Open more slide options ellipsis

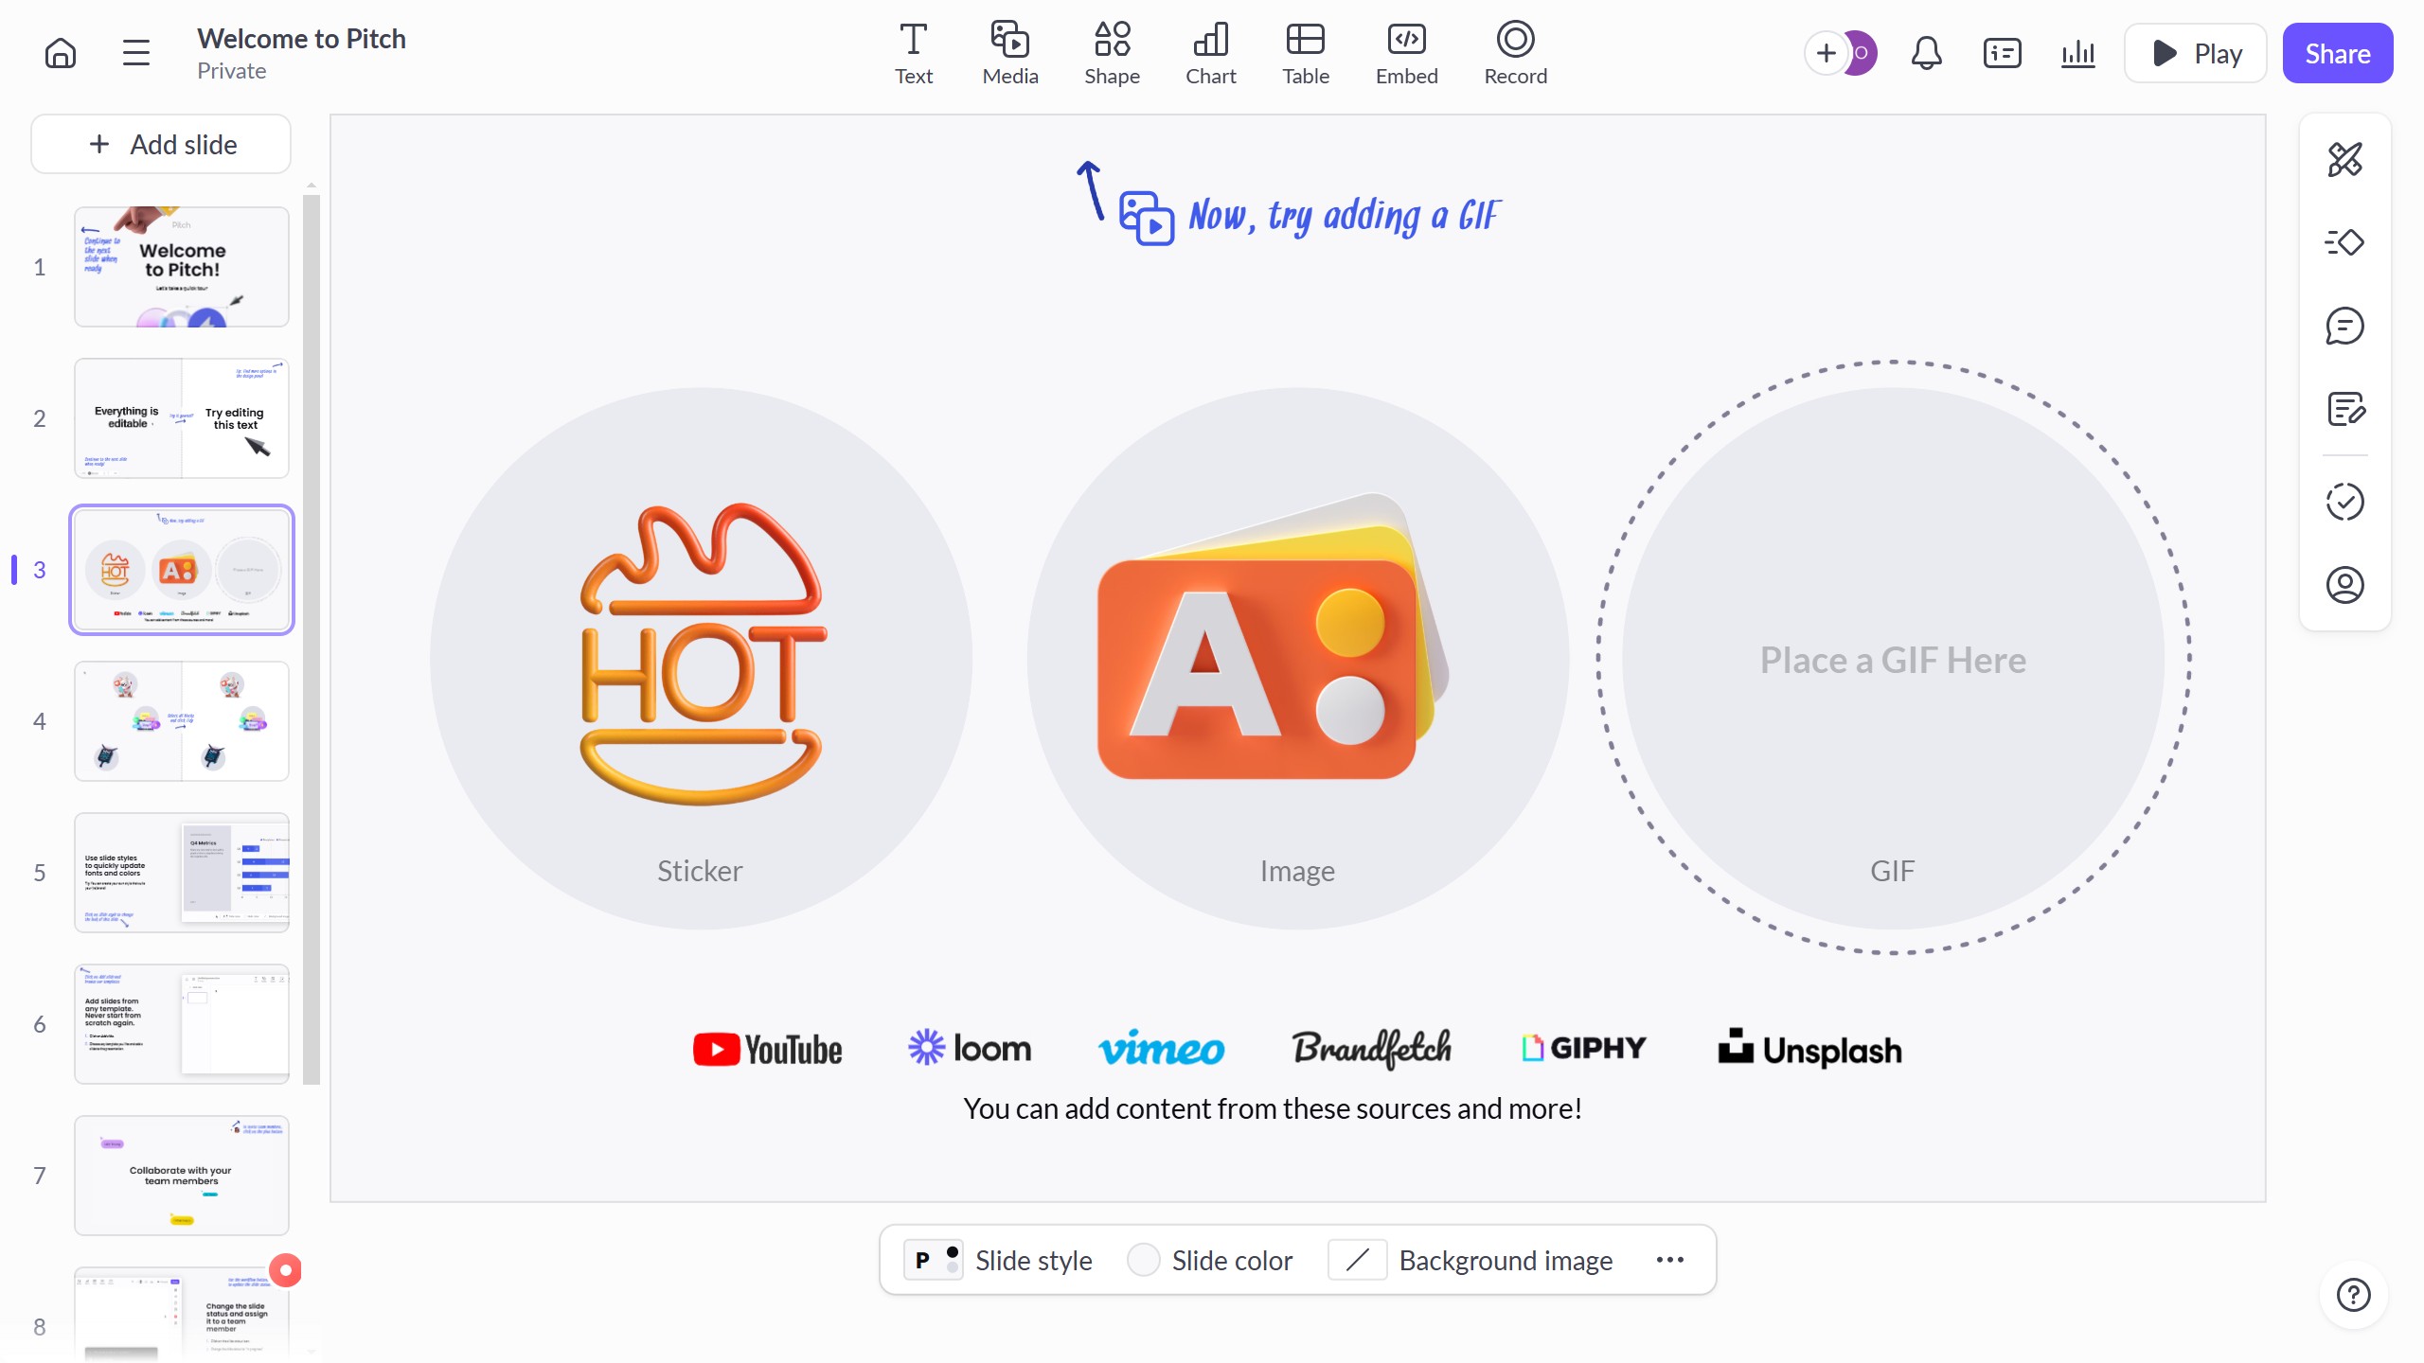(x=1670, y=1260)
